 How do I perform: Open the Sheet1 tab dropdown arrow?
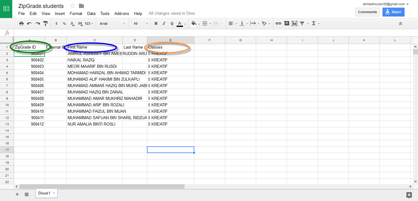click(x=54, y=193)
